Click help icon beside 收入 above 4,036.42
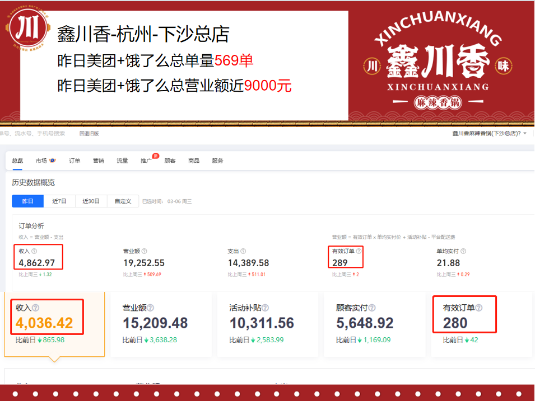The image size is (535, 401). click(x=35, y=308)
